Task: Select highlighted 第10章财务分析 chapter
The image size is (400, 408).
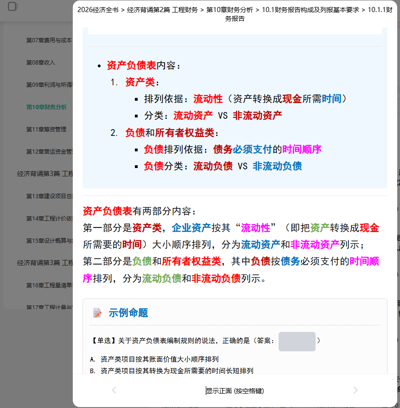Action: pyautogui.click(x=46, y=107)
